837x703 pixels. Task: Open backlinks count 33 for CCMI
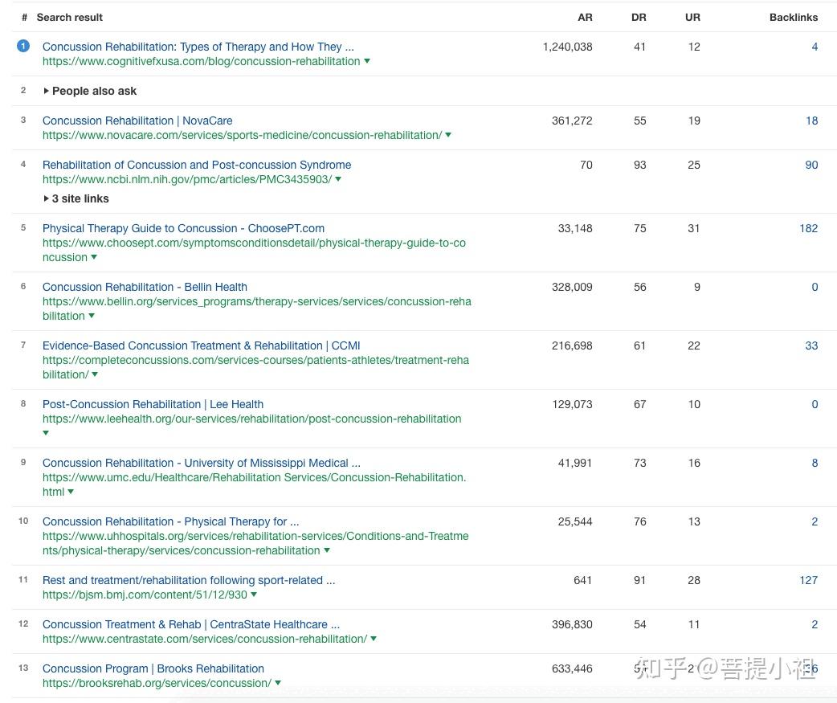click(811, 346)
